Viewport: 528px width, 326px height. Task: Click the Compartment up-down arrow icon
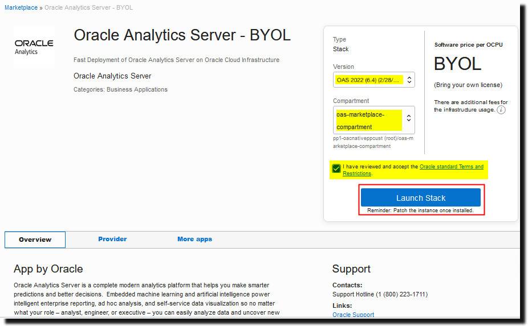point(408,118)
